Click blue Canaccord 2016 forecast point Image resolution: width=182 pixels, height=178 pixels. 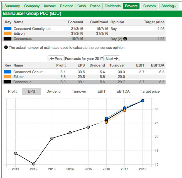pos(106,118)
